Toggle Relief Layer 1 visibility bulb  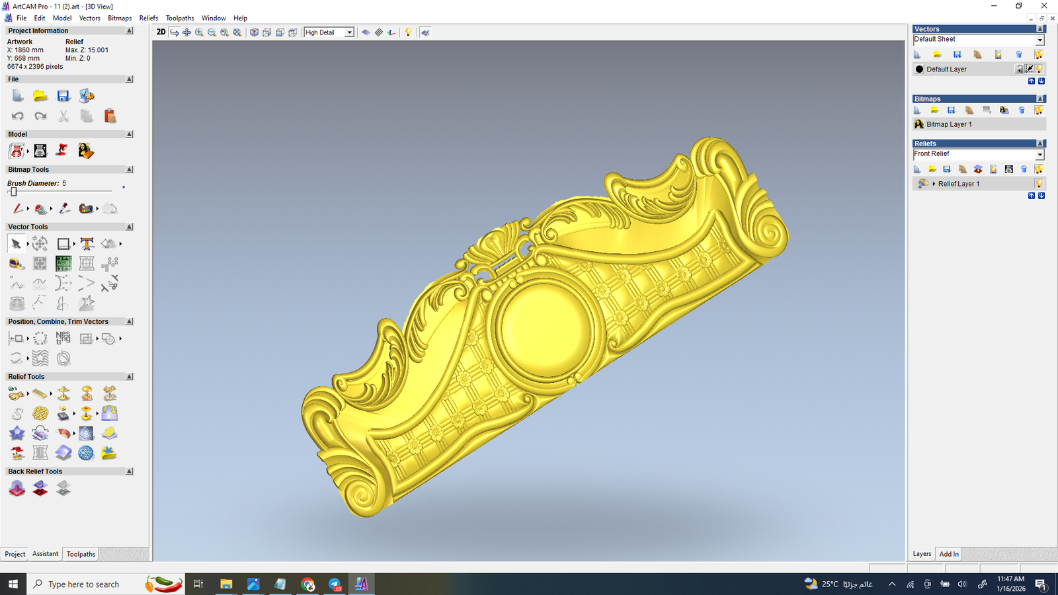[1039, 184]
